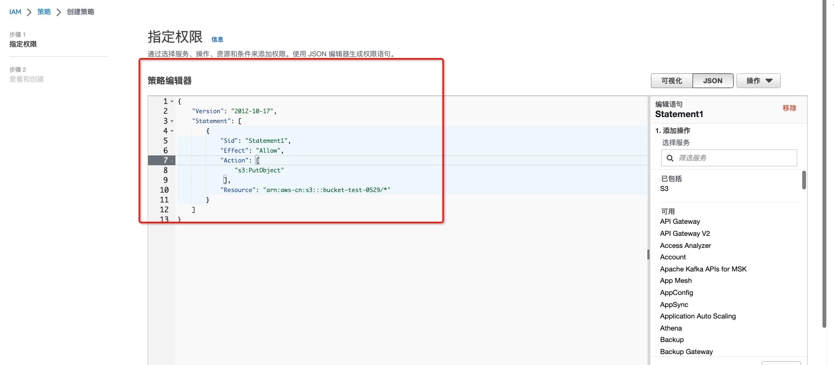Collapse the Statement fold arrow on line 3
The image size is (834, 365).
172,121
